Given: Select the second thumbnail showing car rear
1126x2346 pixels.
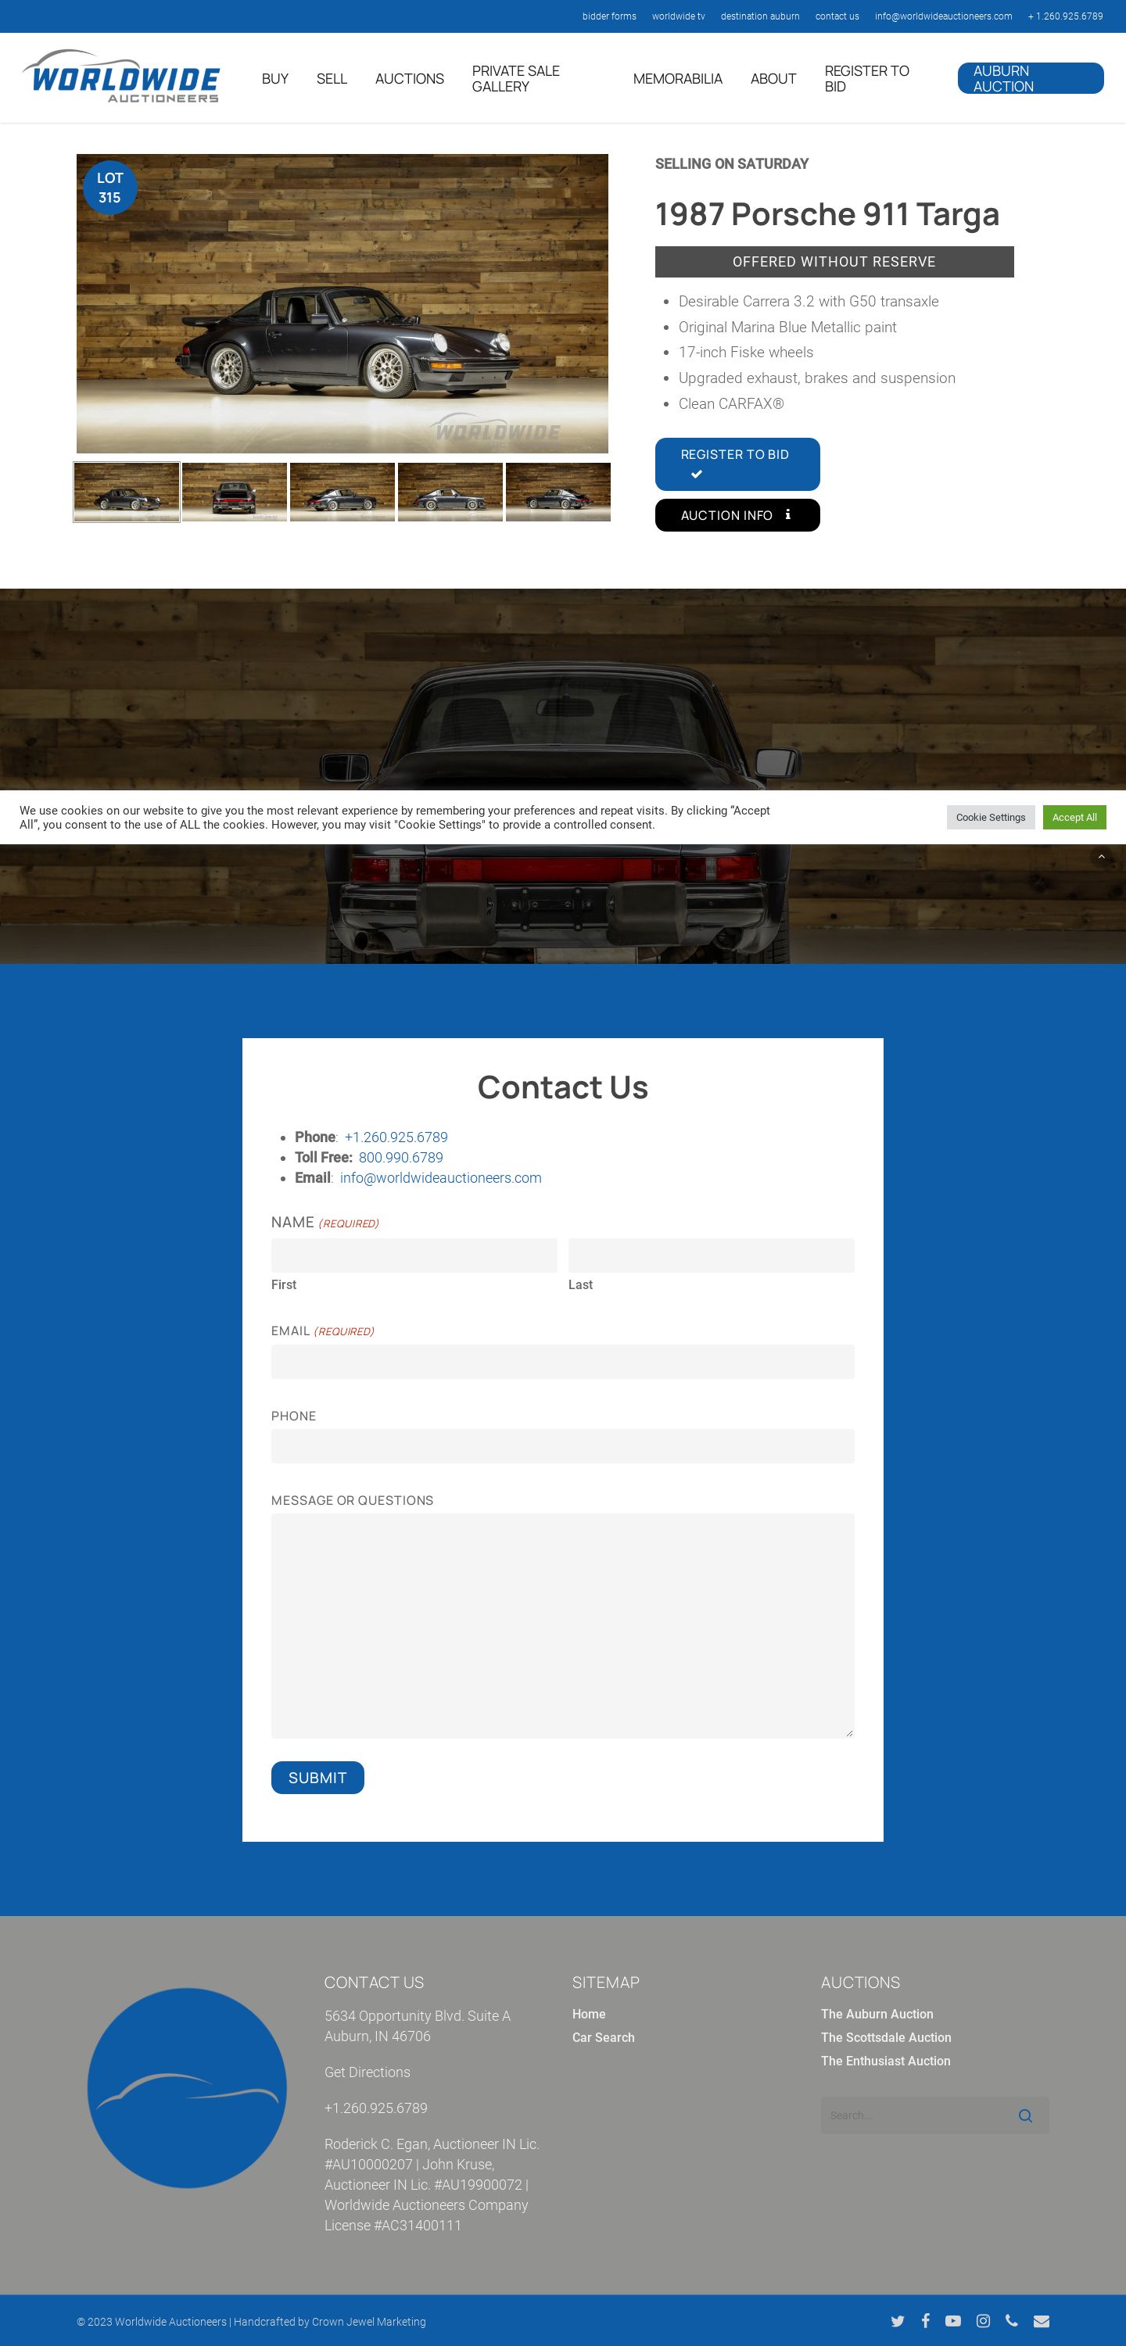Looking at the screenshot, I should 234,492.
